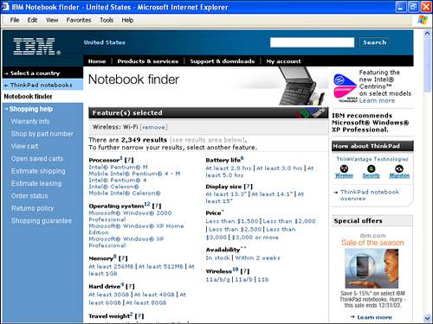Select hard drive At least 40GB
The width and height of the screenshot is (433, 324).
(154, 295)
